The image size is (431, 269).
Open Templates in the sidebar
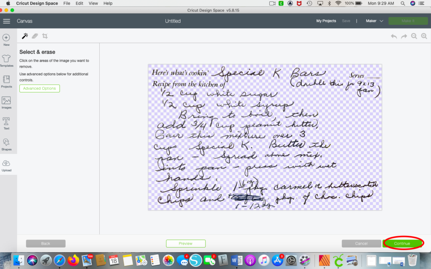[6, 61]
